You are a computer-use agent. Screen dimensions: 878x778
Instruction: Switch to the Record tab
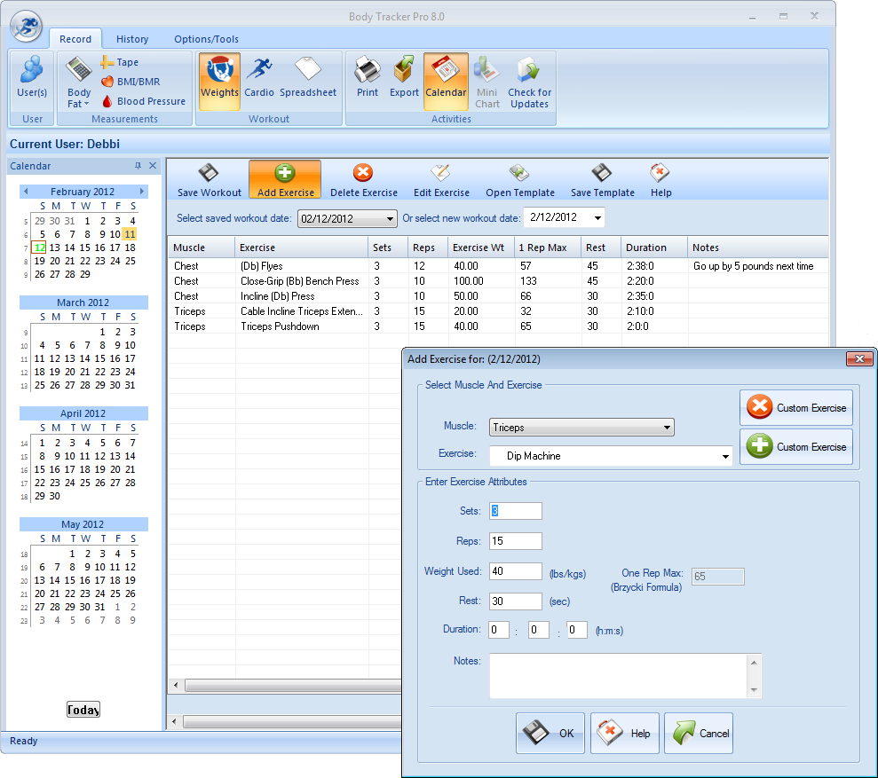(x=75, y=39)
